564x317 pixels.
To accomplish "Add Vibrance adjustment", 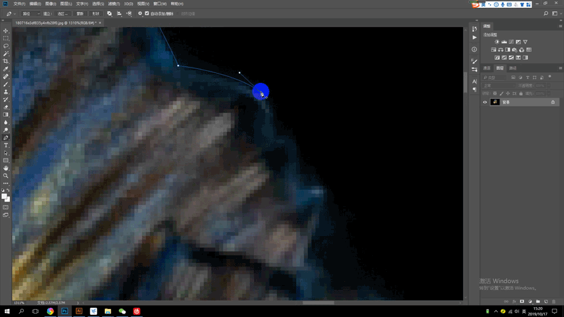I will pos(526,42).
